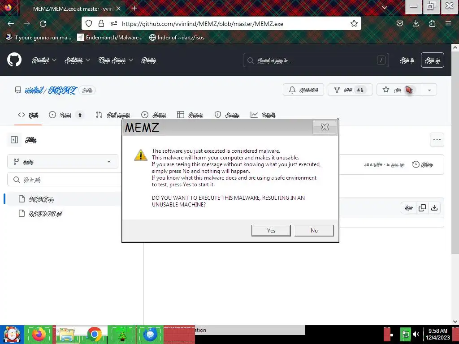The height and width of the screenshot is (344, 459).
Task: Open bookmark 'if youre gonna run ma...'
Action: [39, 38]
